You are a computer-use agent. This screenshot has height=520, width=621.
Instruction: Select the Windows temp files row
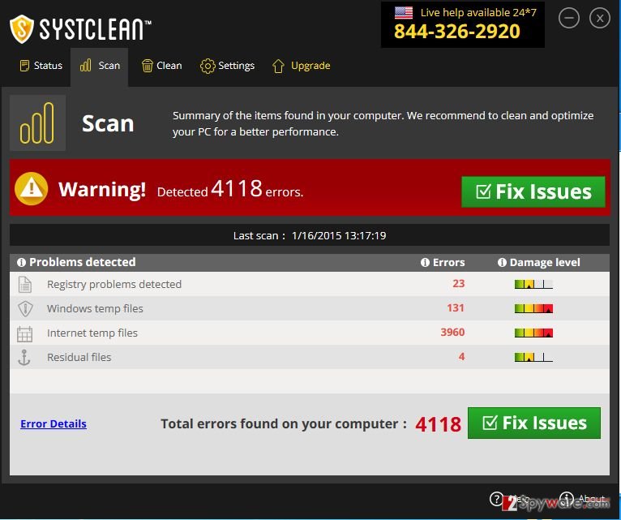310,308
